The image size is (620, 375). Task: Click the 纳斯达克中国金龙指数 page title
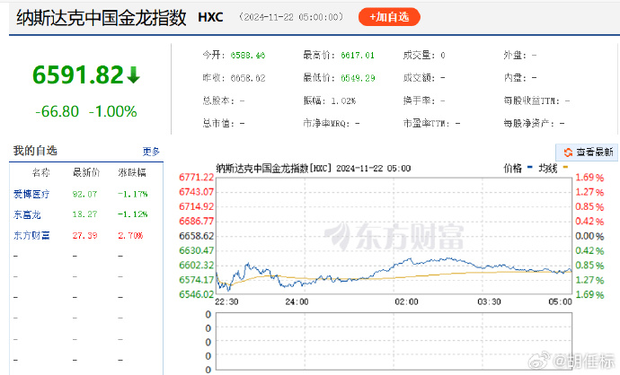102,18
